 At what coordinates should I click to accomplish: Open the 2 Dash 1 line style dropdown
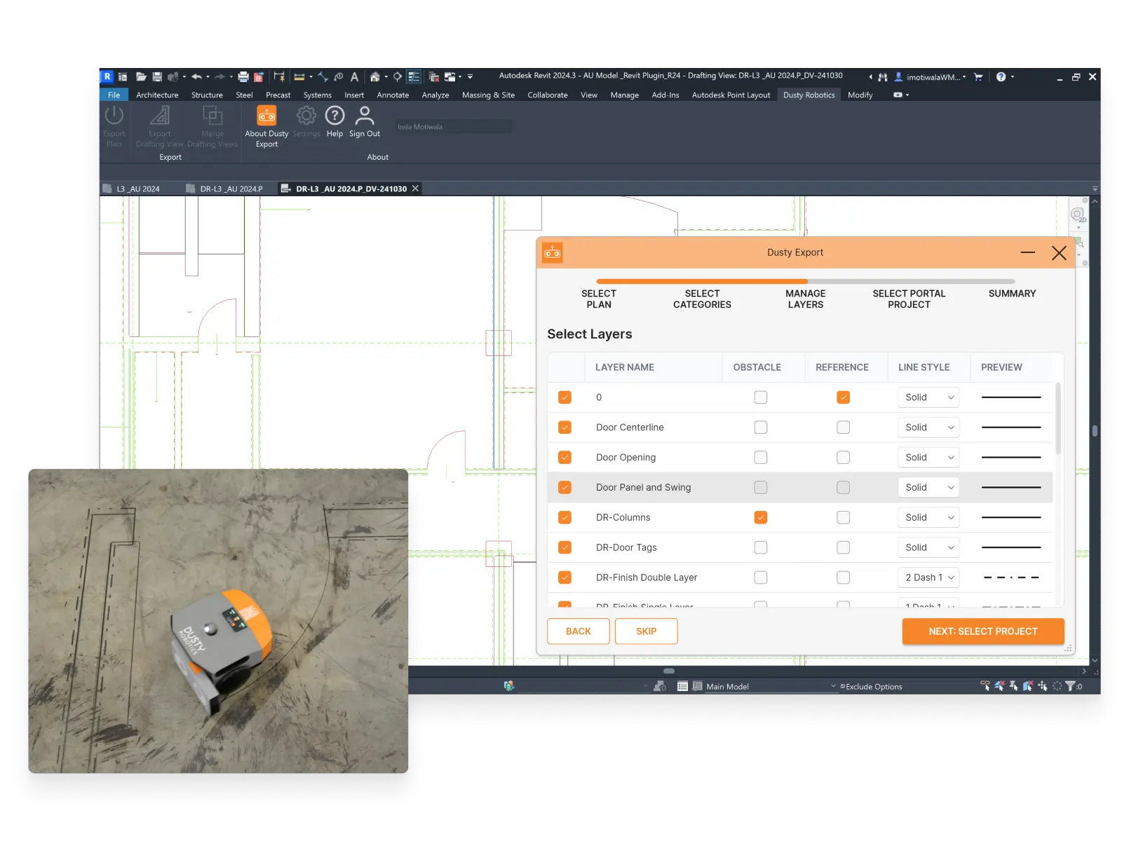click(x=928, y=577)
